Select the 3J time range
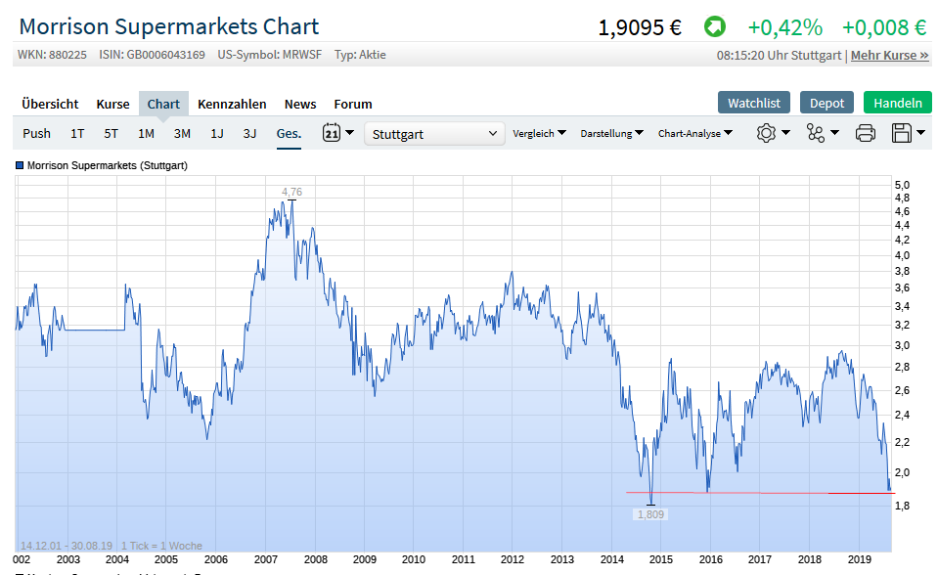Screen dimensions: 938x575 (x=249, y=133)
